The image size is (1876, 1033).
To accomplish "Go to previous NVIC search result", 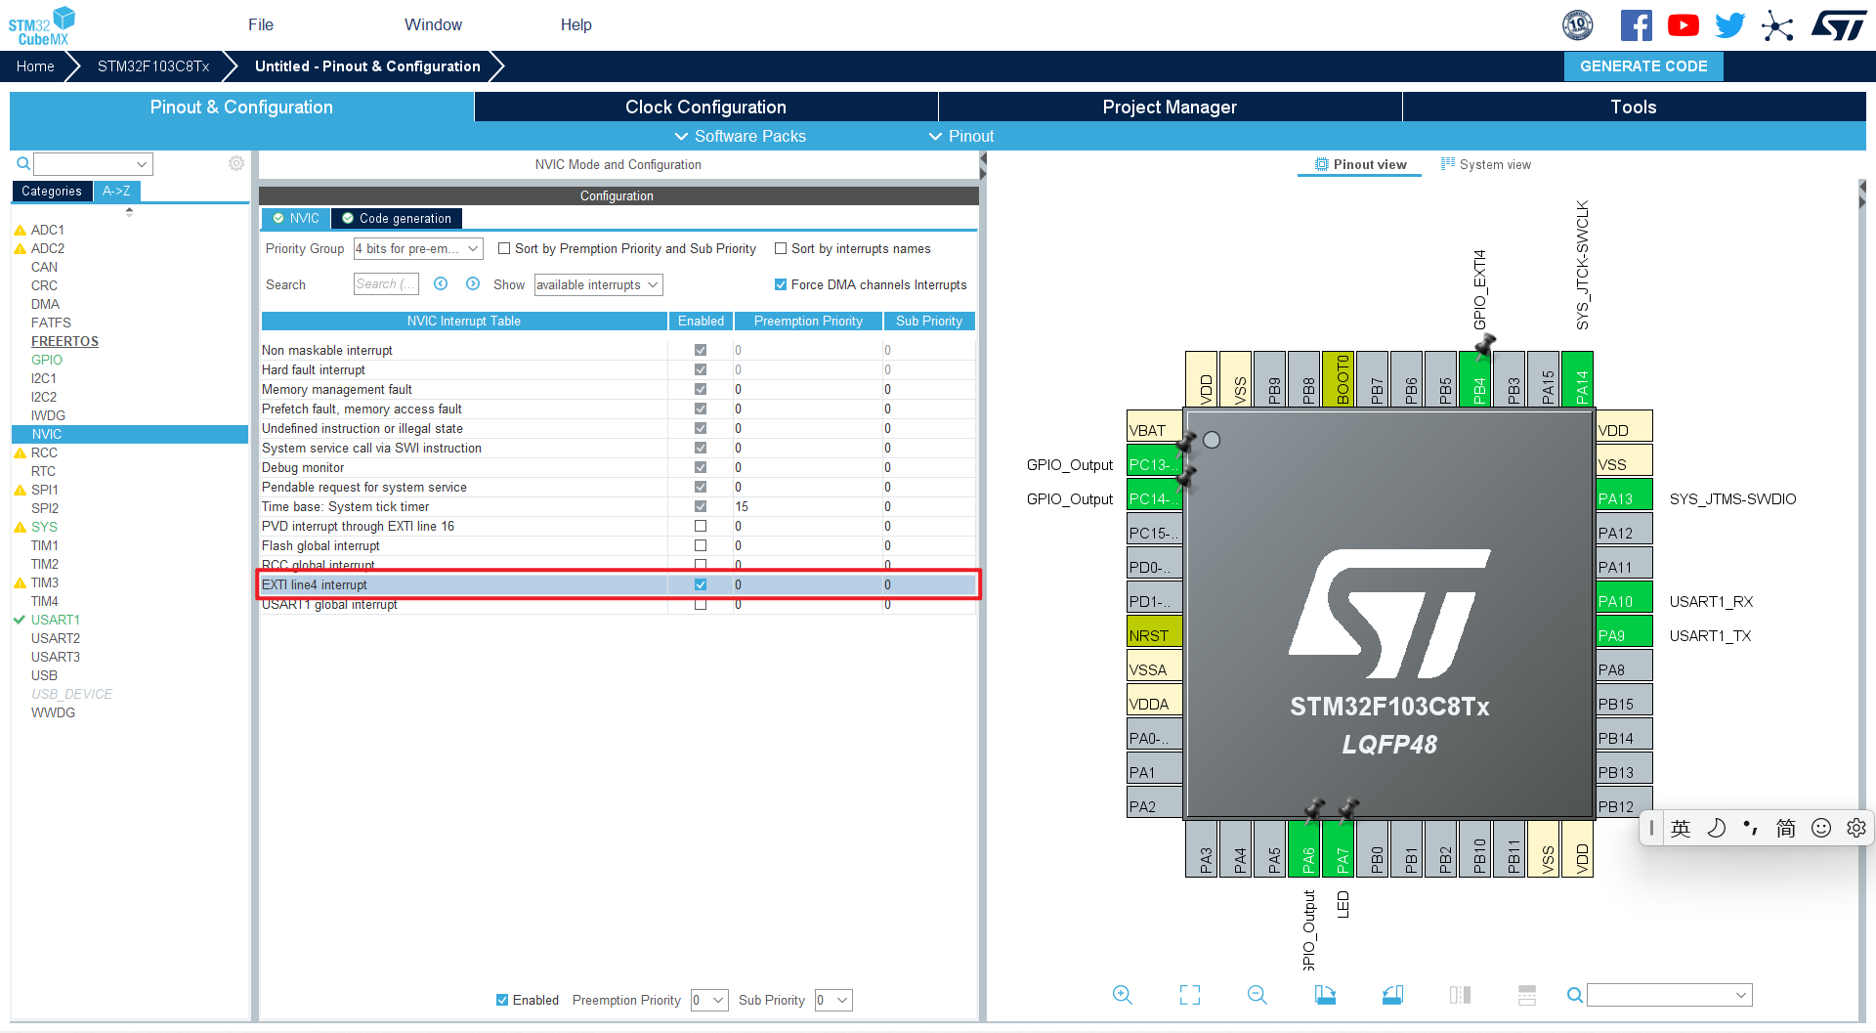I will pos(441,283).
